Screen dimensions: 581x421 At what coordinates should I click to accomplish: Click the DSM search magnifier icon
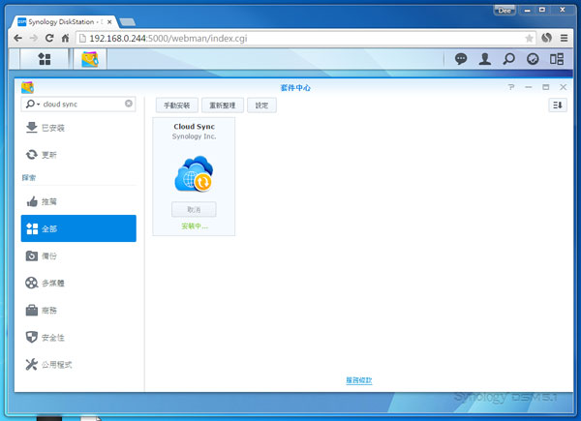click(x=508, y=59)
